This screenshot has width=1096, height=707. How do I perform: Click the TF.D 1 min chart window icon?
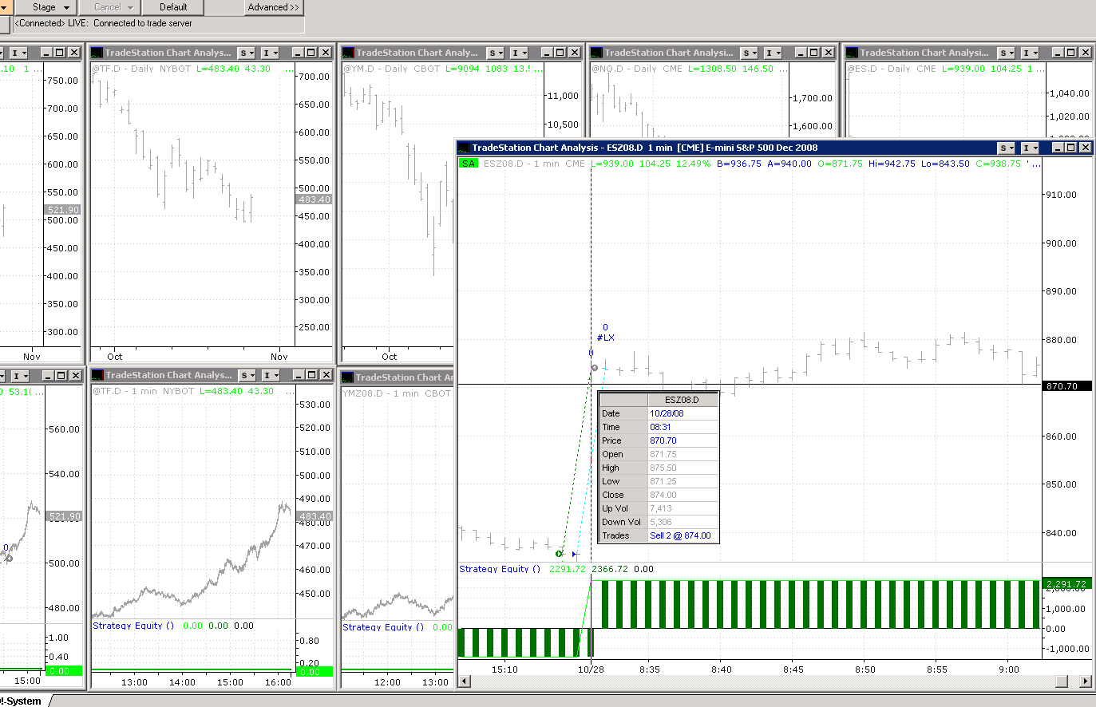click(97, 375)
